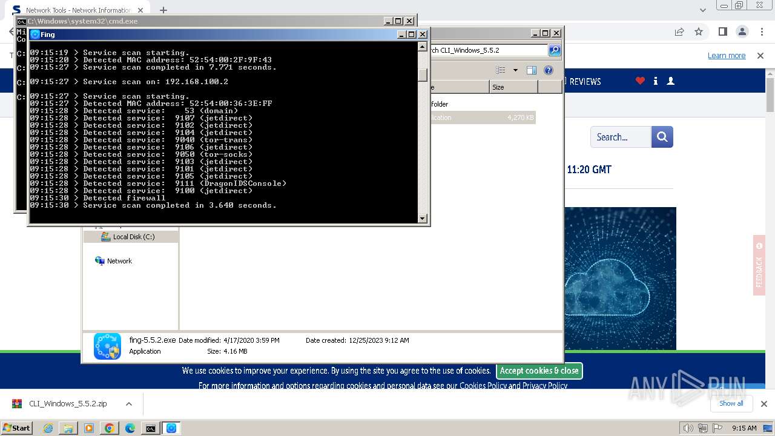This screenshot has width=775, height=436.
Task: Close the download bar
Action: (x=763, y=404)
